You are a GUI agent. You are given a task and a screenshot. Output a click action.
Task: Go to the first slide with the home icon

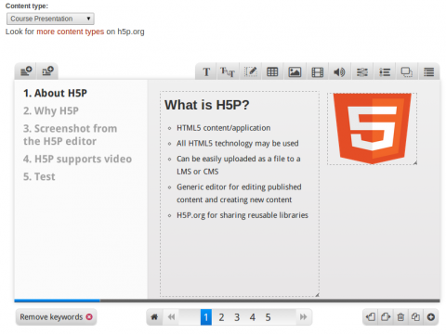coord(154,317)
